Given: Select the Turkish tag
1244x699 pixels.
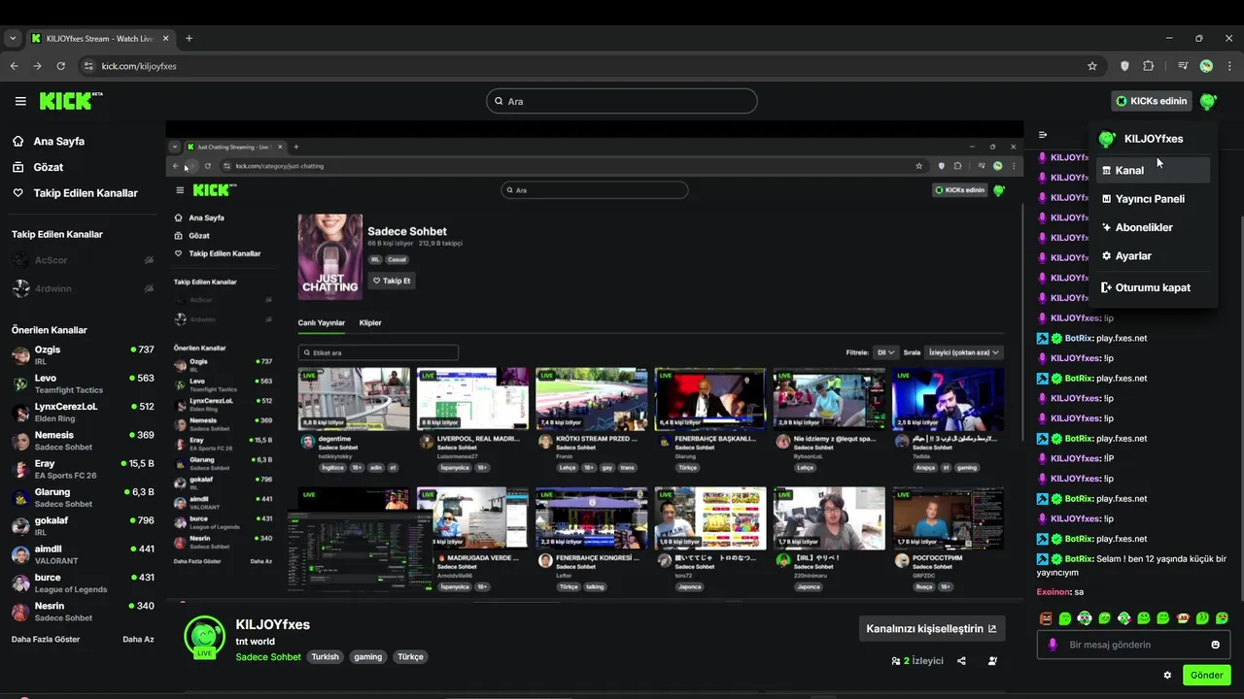Looking at the screenshot, I should (326, 657).
